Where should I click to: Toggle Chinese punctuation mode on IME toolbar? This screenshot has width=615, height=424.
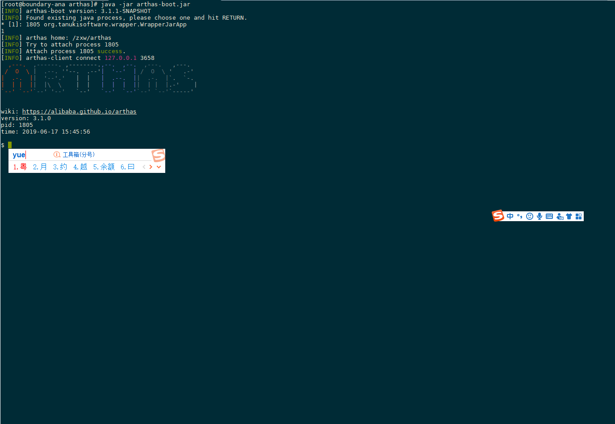click(519, 216)
